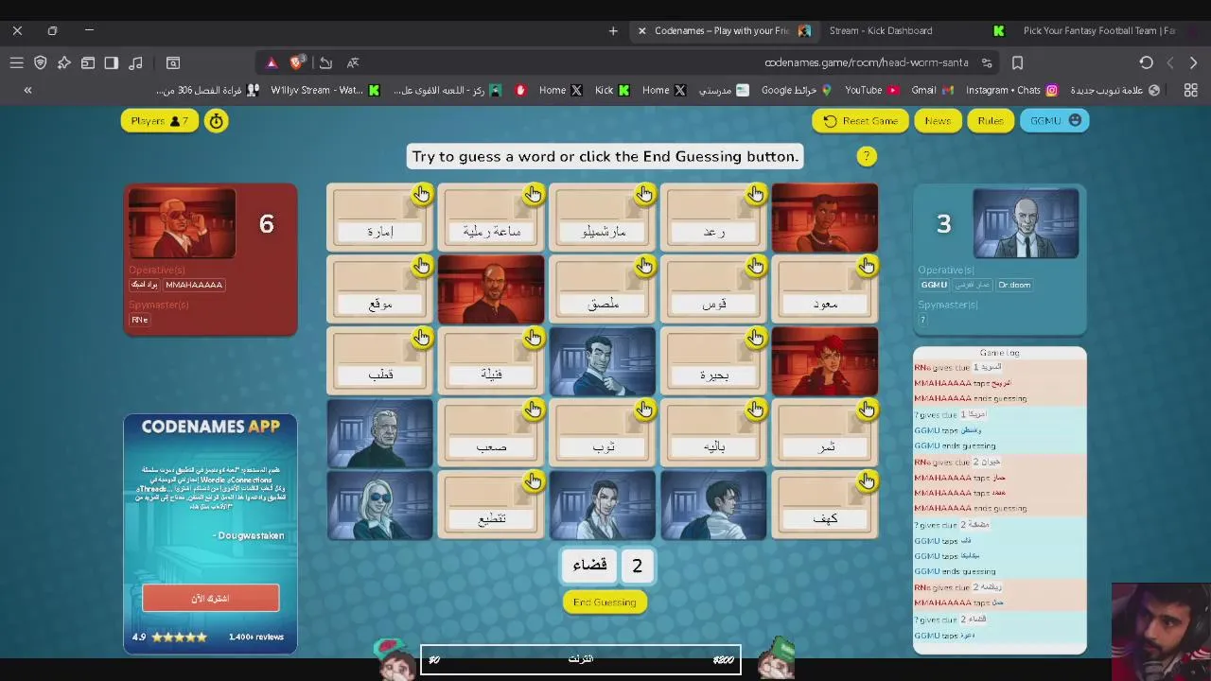Tap the hand icon on تقطيع card
Viewport: 1211px width, 681px height.
[534, 481]
